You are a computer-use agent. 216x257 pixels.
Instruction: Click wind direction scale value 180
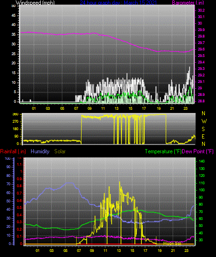tap(15, 129)
